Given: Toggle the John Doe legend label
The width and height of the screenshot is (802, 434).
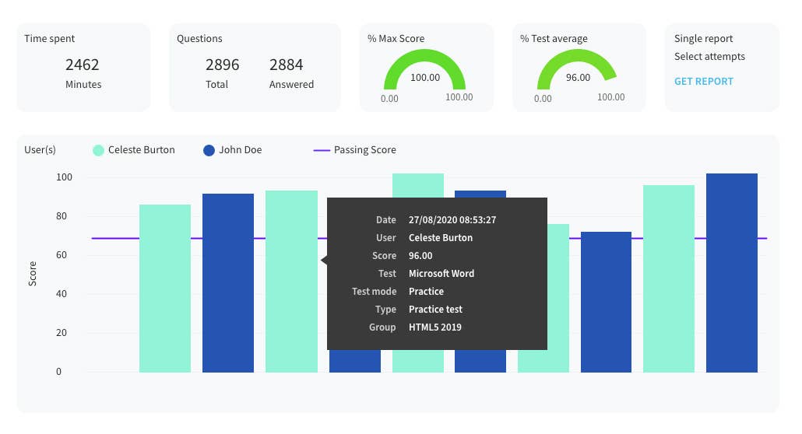Looking at the screenshot, I should 240,150.
